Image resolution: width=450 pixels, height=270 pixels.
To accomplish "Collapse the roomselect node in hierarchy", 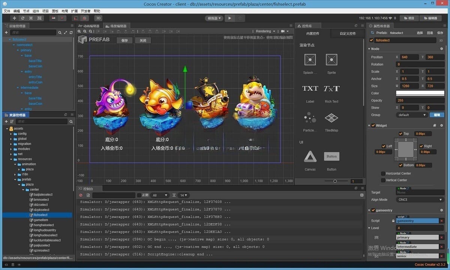I will [x=14, y=45].
